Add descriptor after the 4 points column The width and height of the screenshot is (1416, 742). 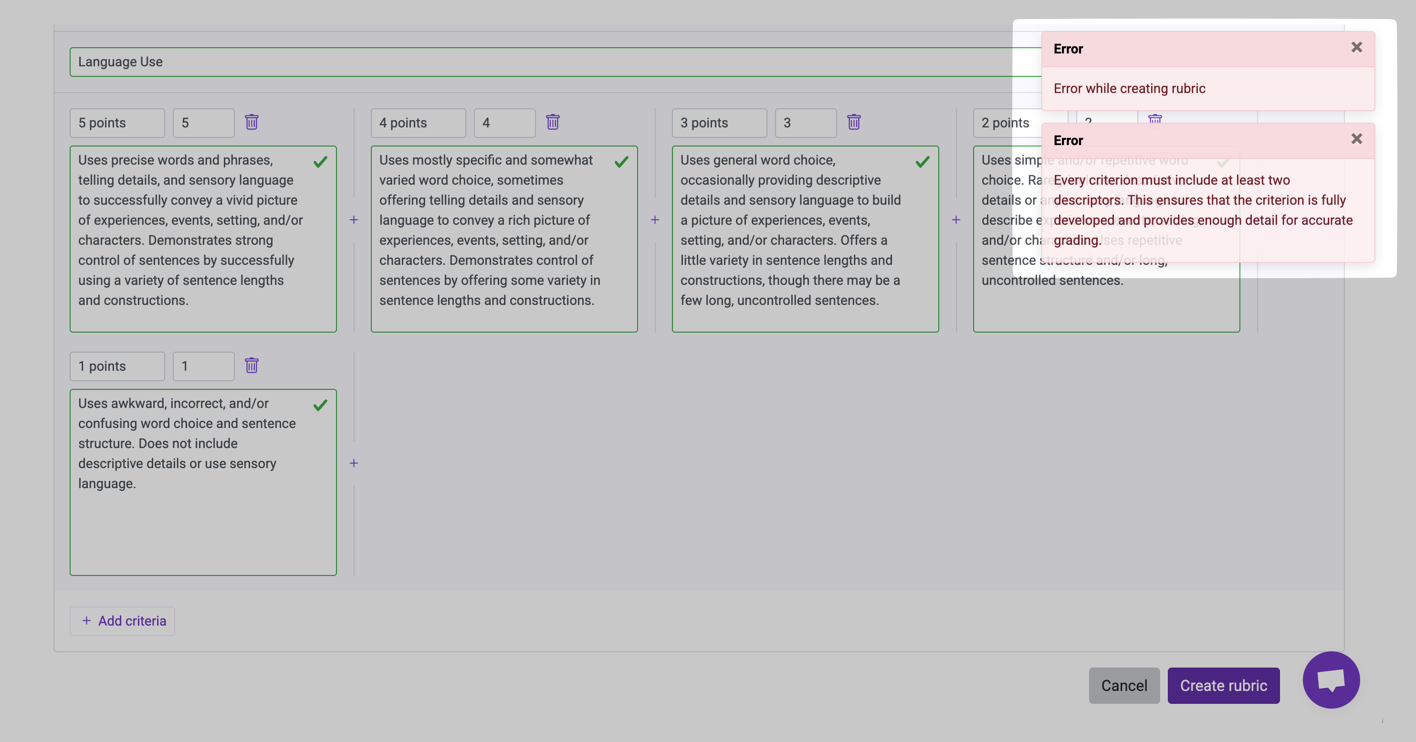[x=655, y=220]
